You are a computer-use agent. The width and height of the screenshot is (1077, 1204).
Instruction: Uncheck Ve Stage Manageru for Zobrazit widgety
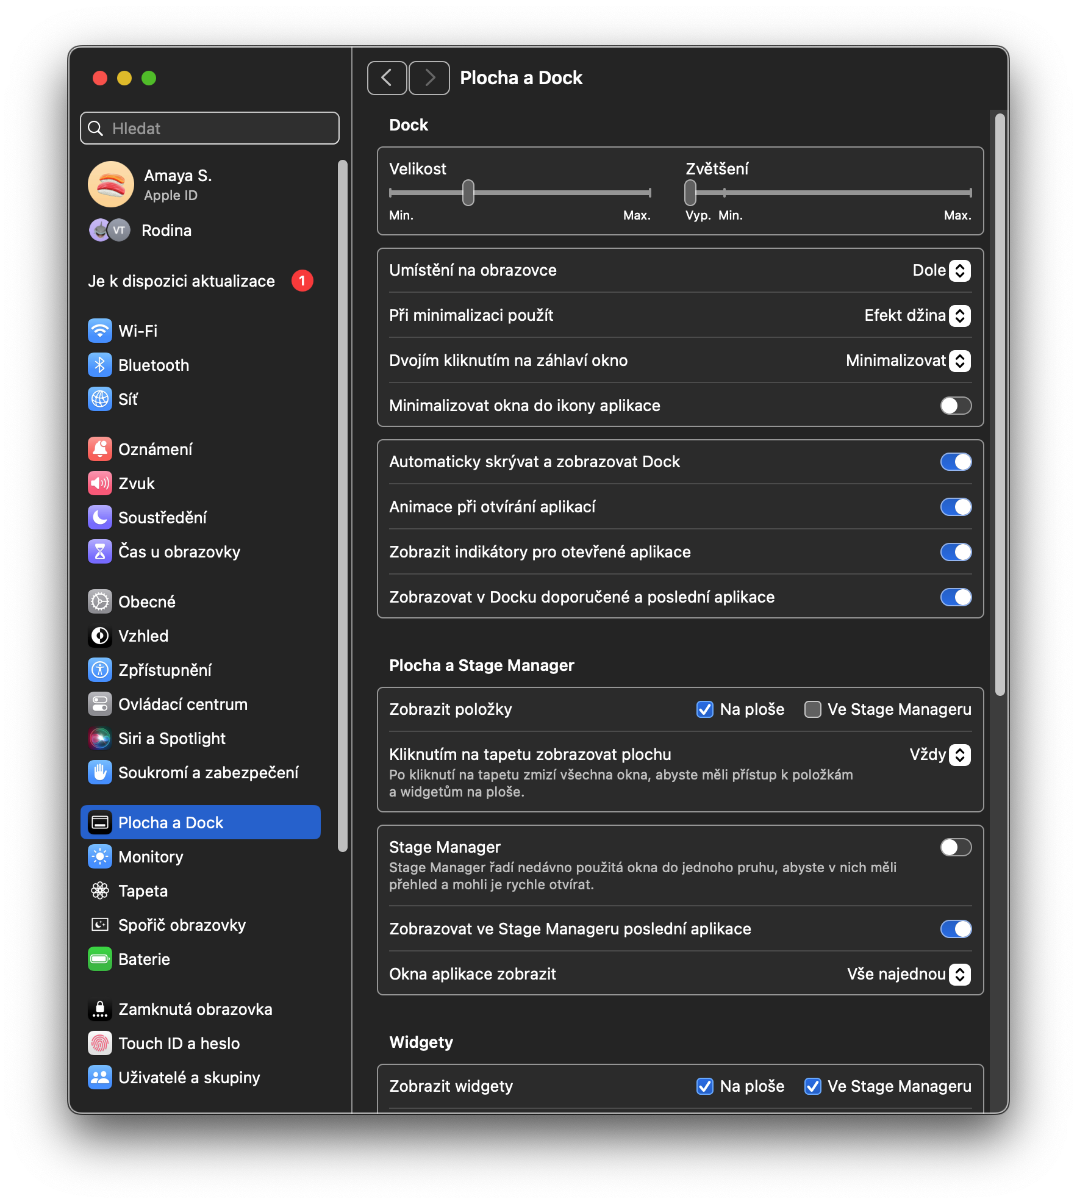click(813, 1086)
